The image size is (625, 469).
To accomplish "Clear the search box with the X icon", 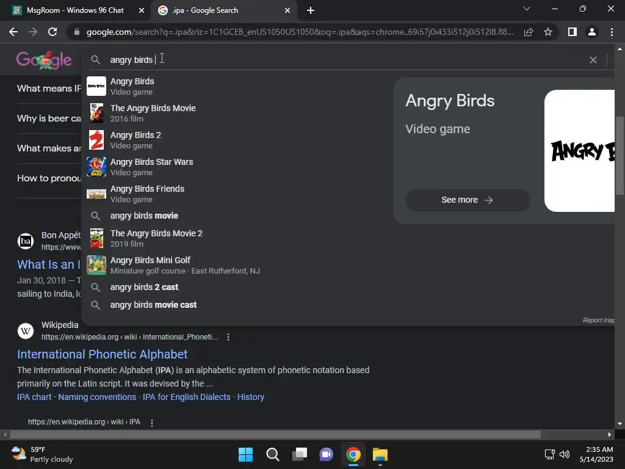I will point(593,60).
